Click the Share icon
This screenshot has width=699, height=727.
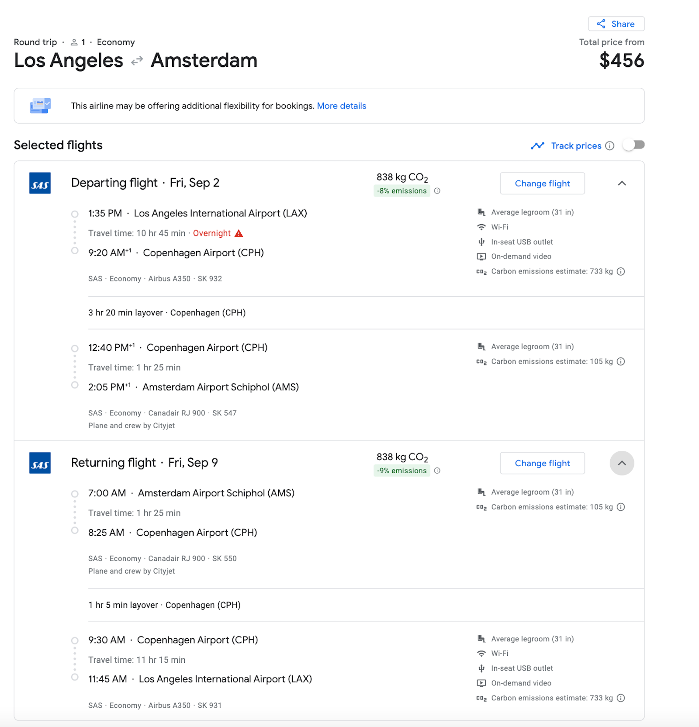coord(601,24)
